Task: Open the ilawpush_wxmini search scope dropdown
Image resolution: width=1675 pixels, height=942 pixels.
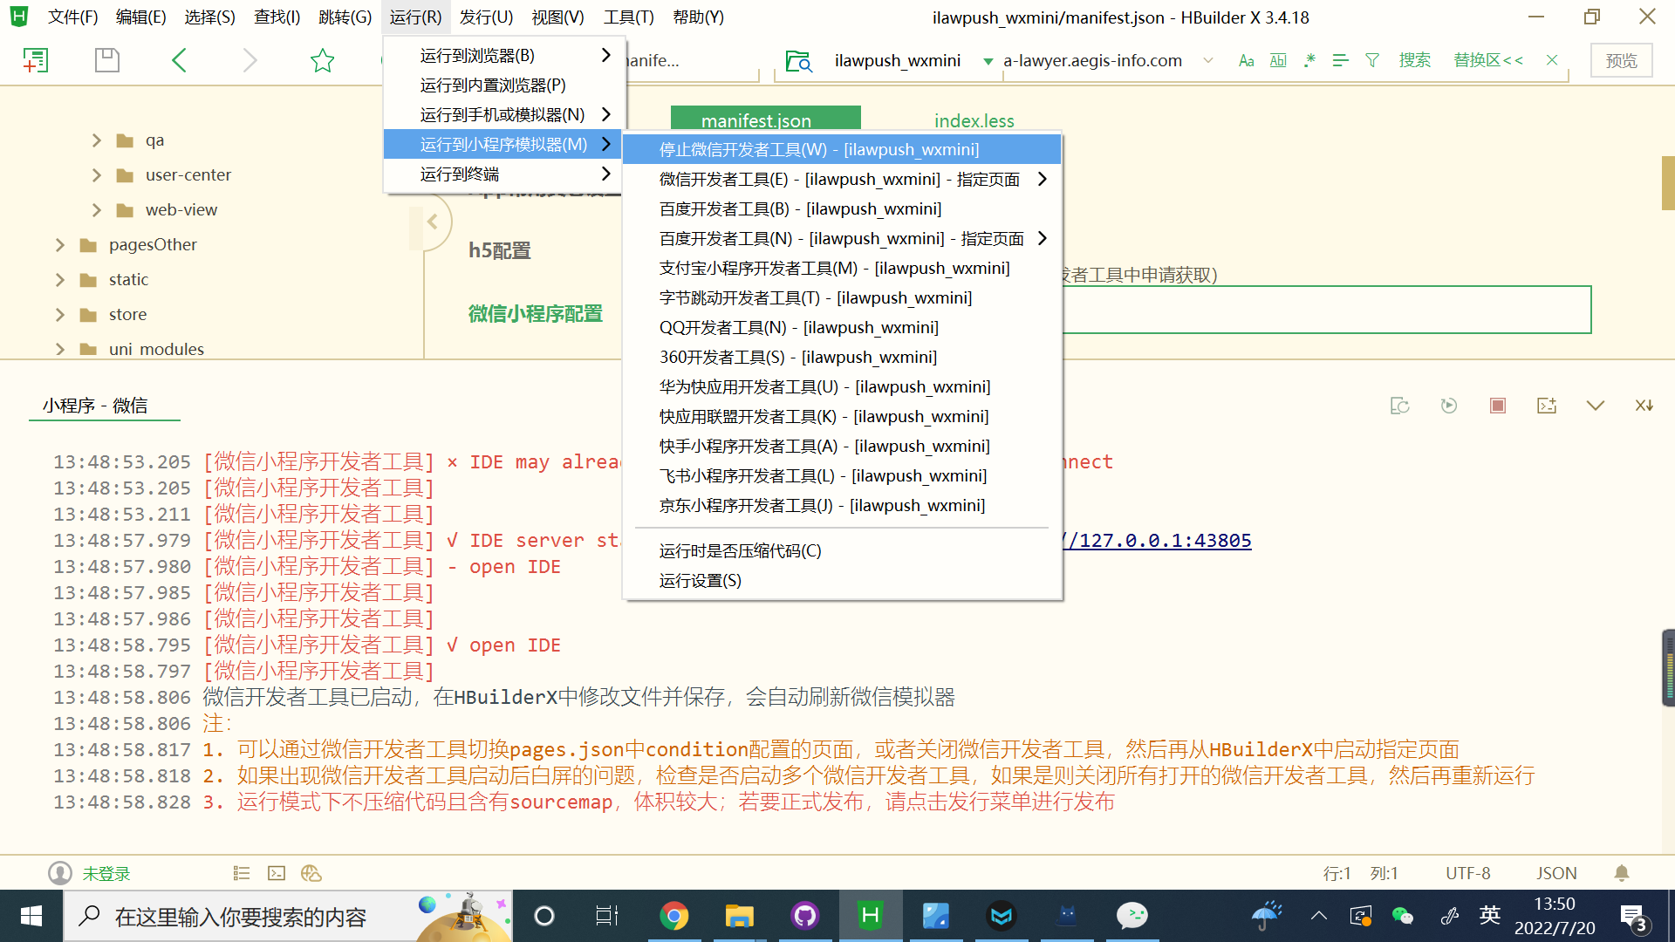Action: 988,61
